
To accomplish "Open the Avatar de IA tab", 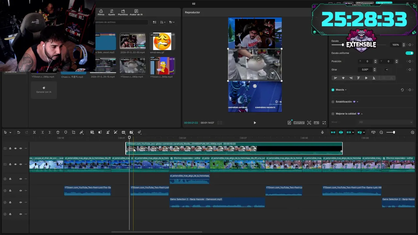I will pyautogui.click(x=136, y=12).
